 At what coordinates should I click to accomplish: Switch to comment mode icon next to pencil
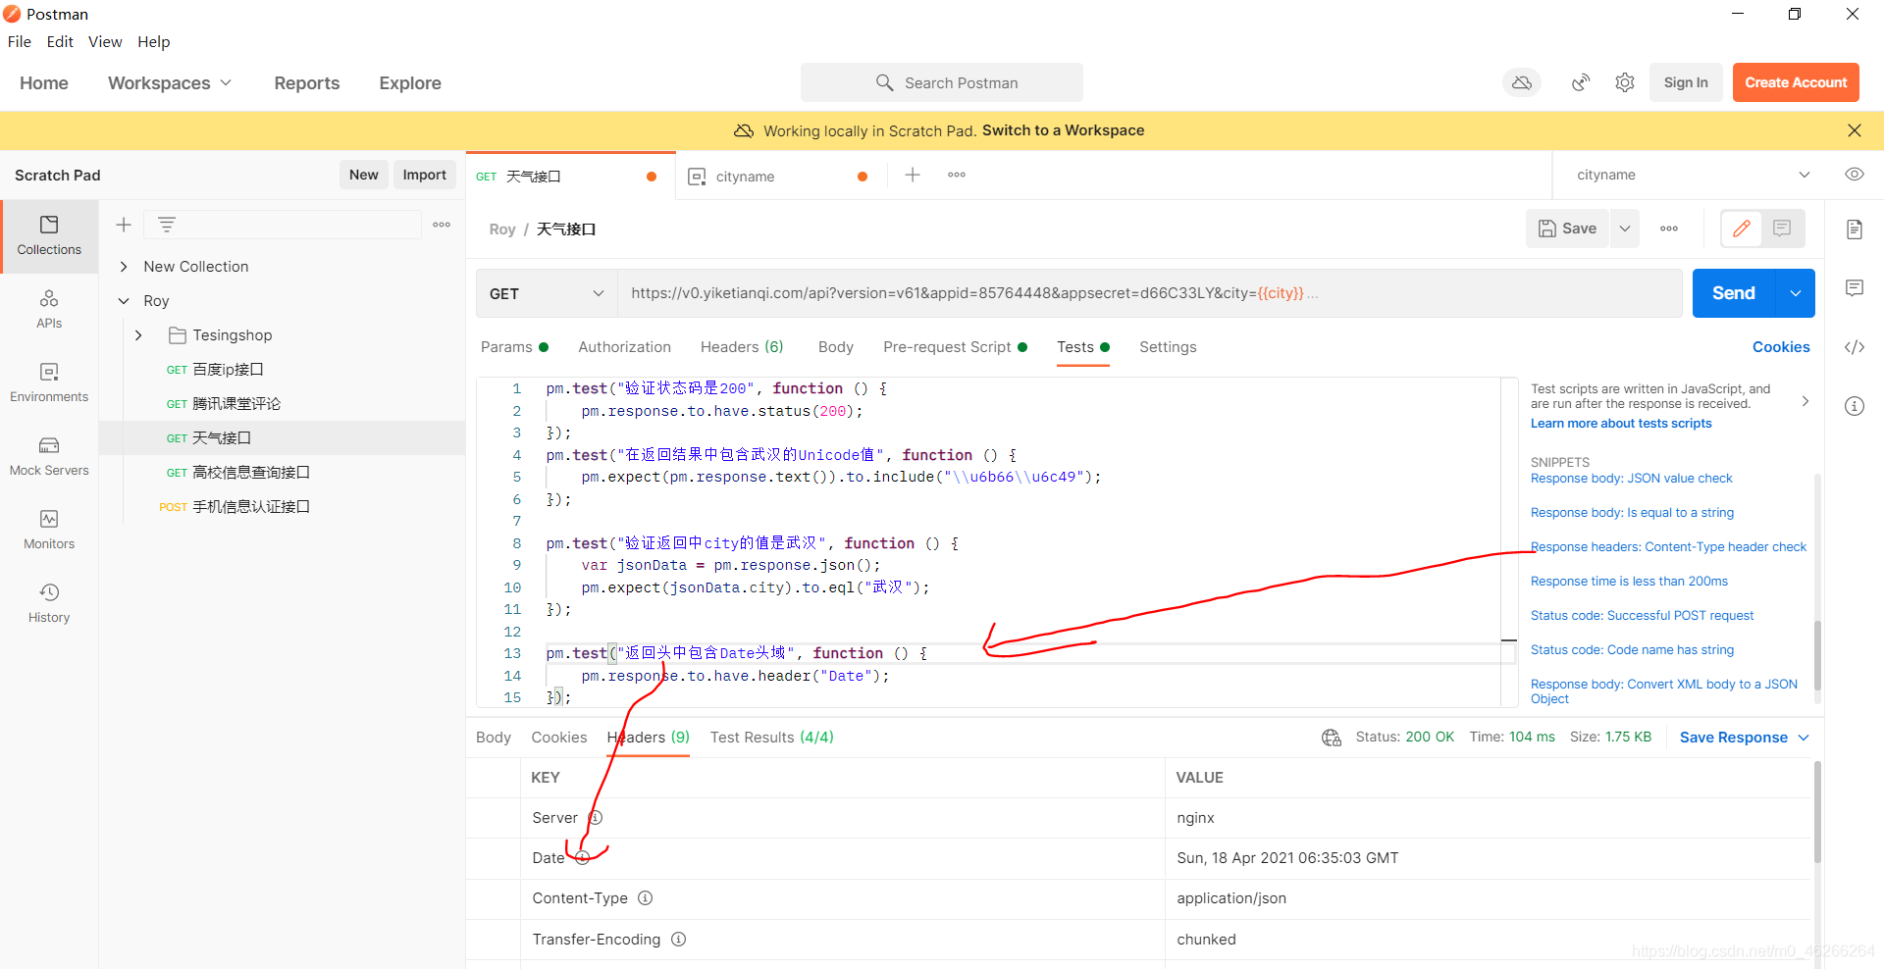click(x=1782, y=229)
